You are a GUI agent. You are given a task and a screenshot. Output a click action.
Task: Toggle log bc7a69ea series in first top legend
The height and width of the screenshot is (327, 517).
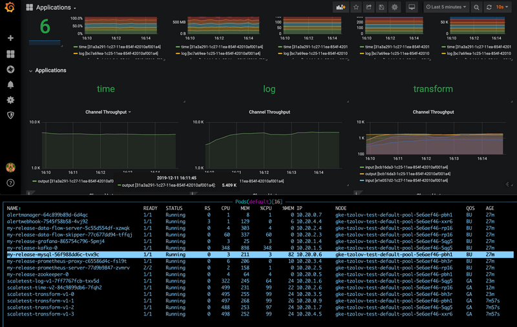[x=118, y=54]
